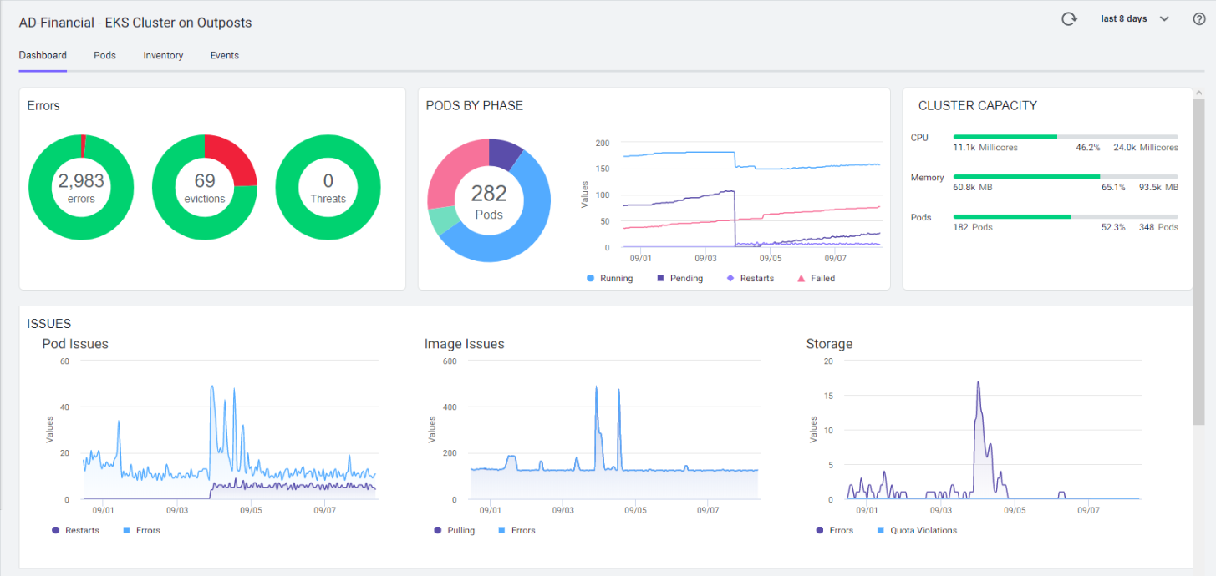The width and height of the screenshot is (1216, 576).
Task: Click the 282 Pods donut chart center
Action: click(x=489, y=200)
